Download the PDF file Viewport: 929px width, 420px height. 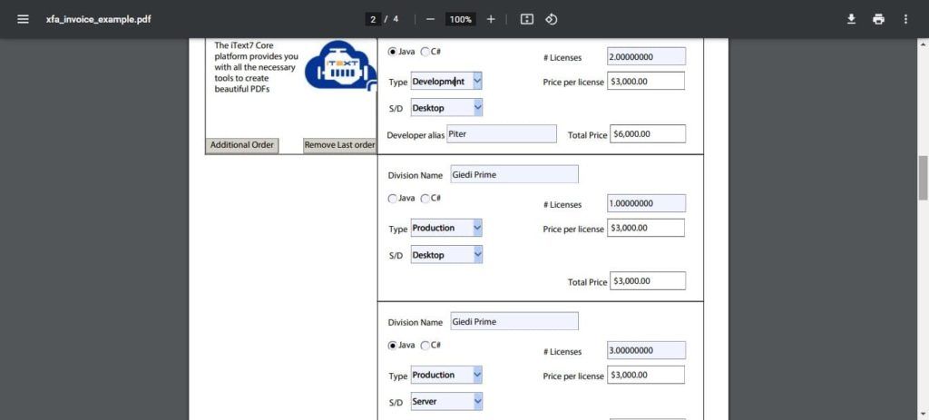pyautogui.click(x=851, y=19)
